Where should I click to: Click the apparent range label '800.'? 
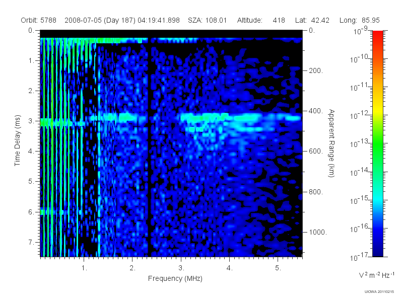(316, 192)
